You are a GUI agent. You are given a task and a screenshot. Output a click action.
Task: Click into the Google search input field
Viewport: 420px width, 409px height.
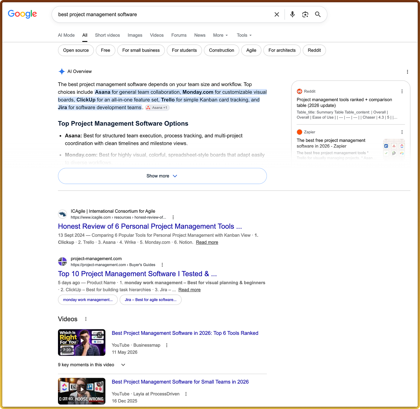(163, 14)
